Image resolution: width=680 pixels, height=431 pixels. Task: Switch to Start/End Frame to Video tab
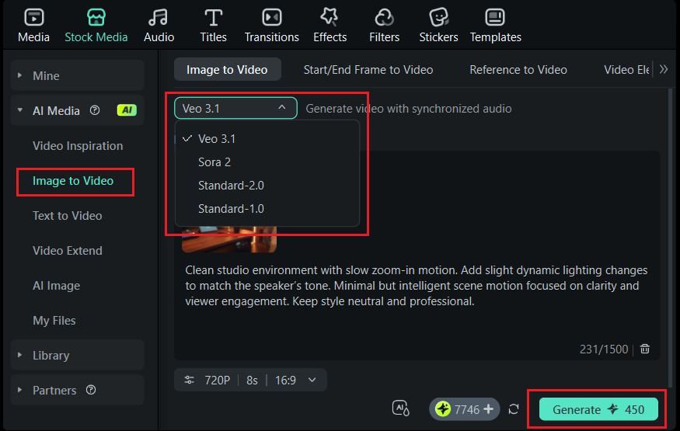[368, 69]
